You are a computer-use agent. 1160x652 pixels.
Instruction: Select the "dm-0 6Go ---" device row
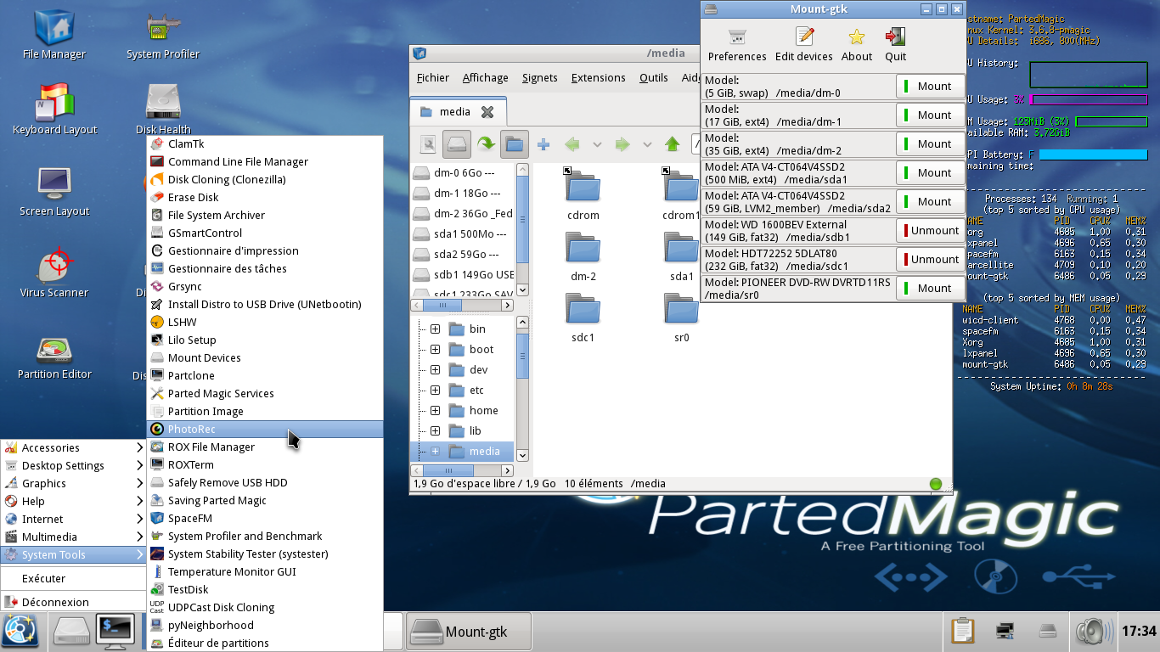(462, 172)
